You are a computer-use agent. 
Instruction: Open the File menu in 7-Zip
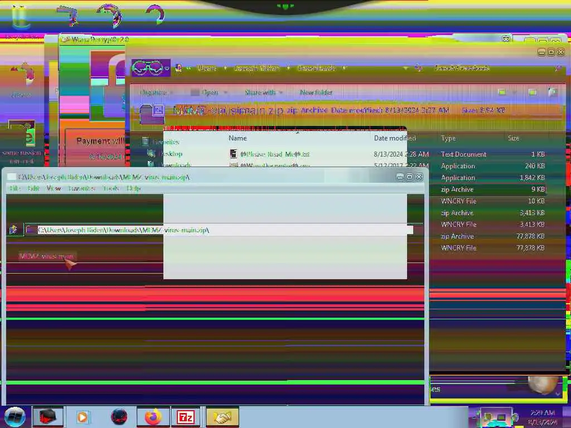point(14,188)
